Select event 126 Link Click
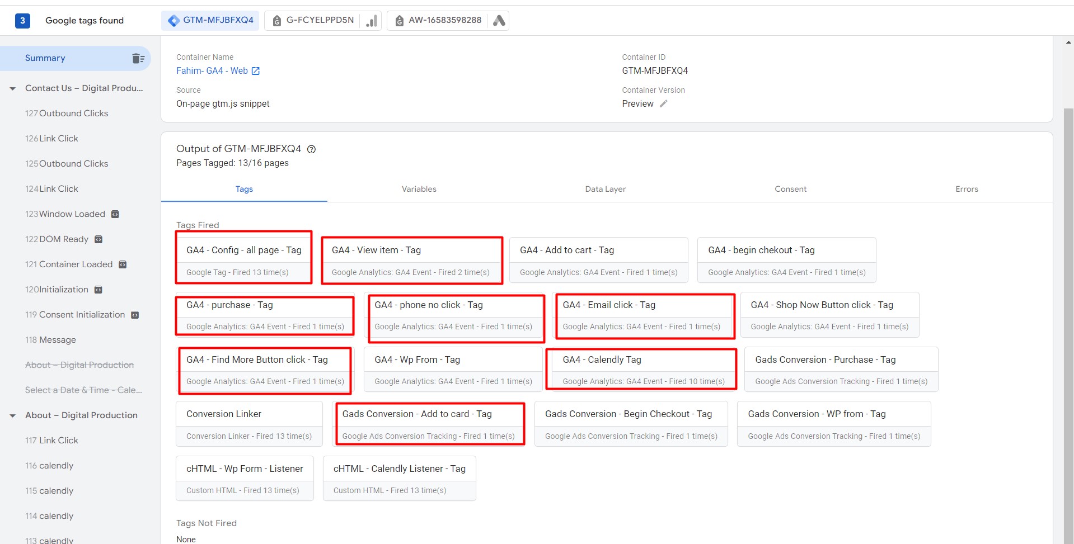This screenshot has width=1074, height=544. 51,139
